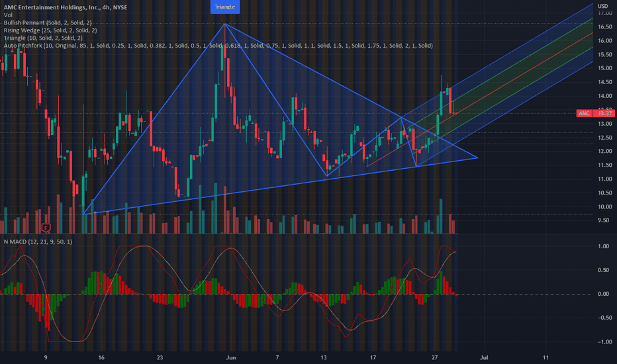This screenshot has height=364, width=617.
Task: Click the triangle pattern apex at the peak
Action: tap(224, 24)
